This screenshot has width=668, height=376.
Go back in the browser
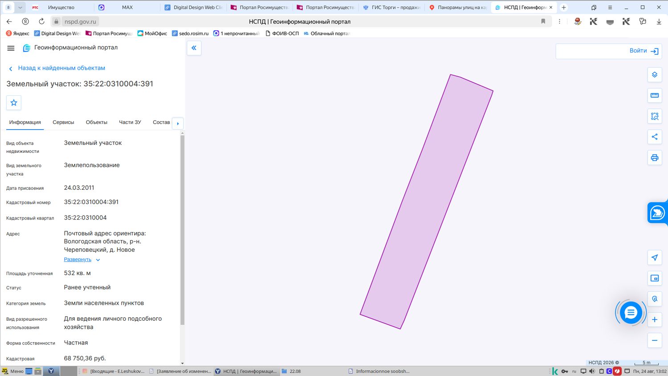point(9,21)
